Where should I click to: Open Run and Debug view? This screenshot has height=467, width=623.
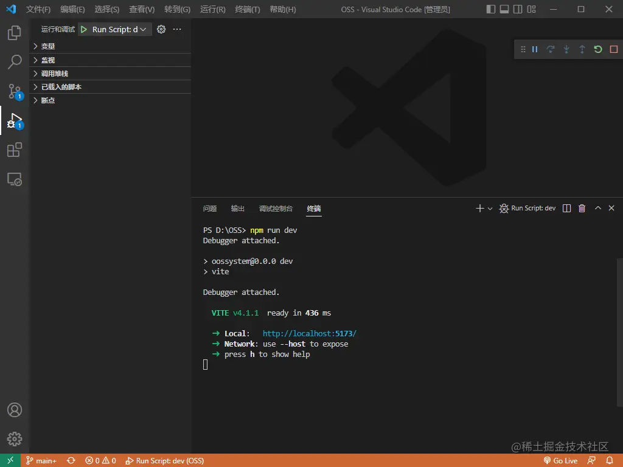pyautogui.click(x=15, y=121)
